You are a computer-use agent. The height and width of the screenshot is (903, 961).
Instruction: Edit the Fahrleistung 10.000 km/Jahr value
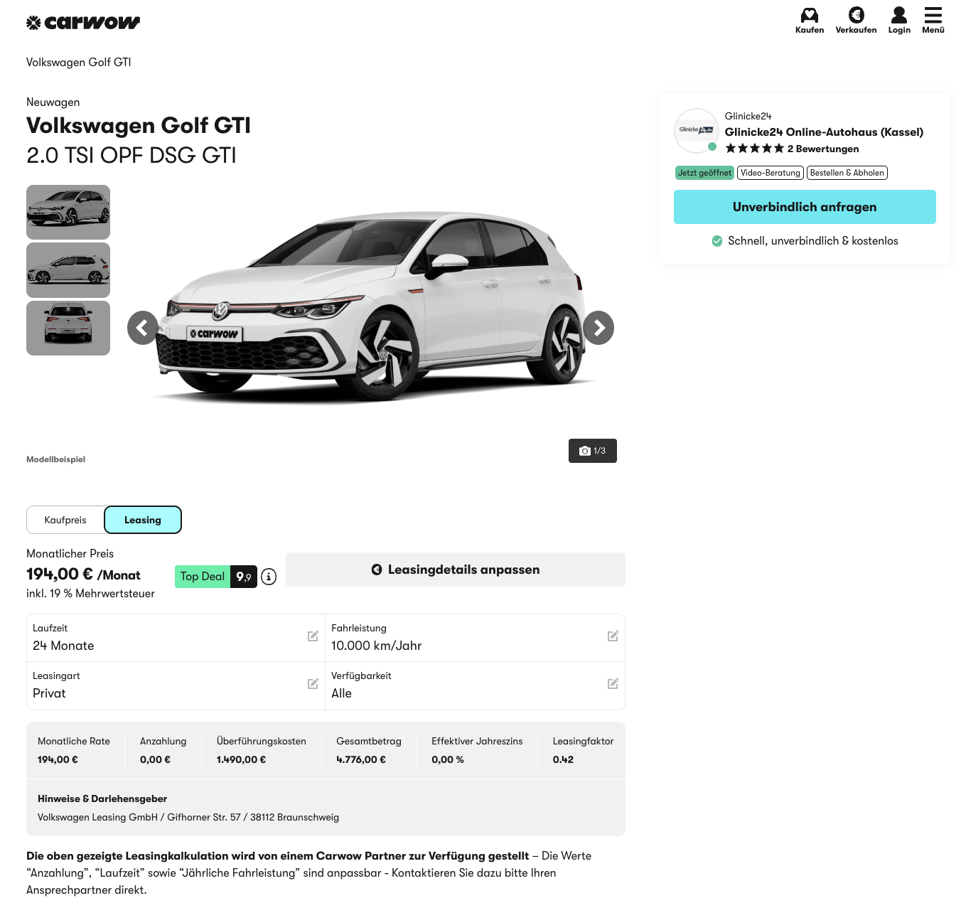point(613,636)
